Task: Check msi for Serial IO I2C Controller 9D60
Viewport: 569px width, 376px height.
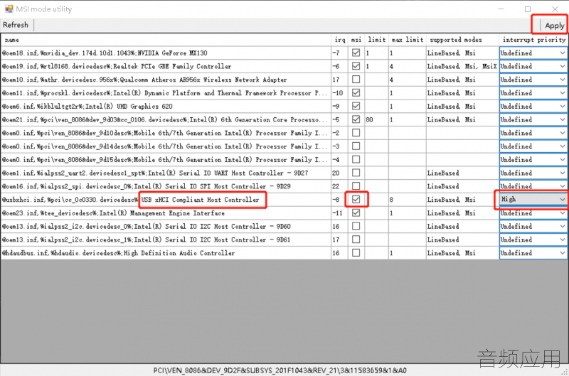Action: [356, 226]
